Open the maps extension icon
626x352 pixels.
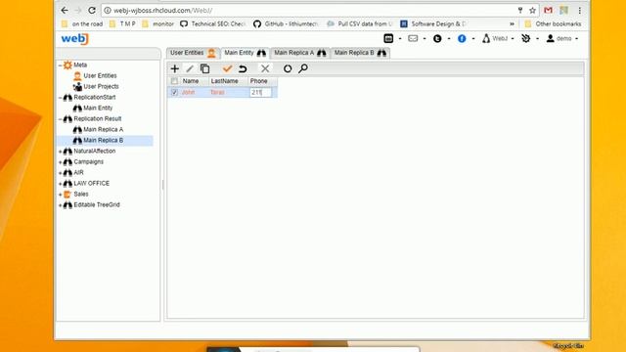point(563,11)
